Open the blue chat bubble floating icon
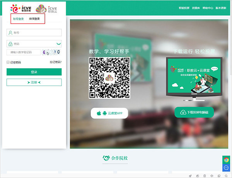The image size is (232, 178). 226,168
